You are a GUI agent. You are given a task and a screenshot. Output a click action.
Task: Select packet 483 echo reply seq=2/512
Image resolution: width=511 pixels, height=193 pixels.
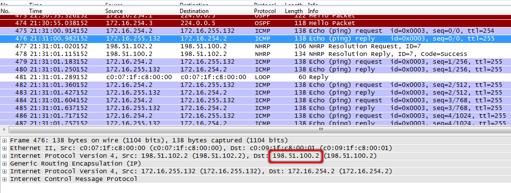click(255, 93)
